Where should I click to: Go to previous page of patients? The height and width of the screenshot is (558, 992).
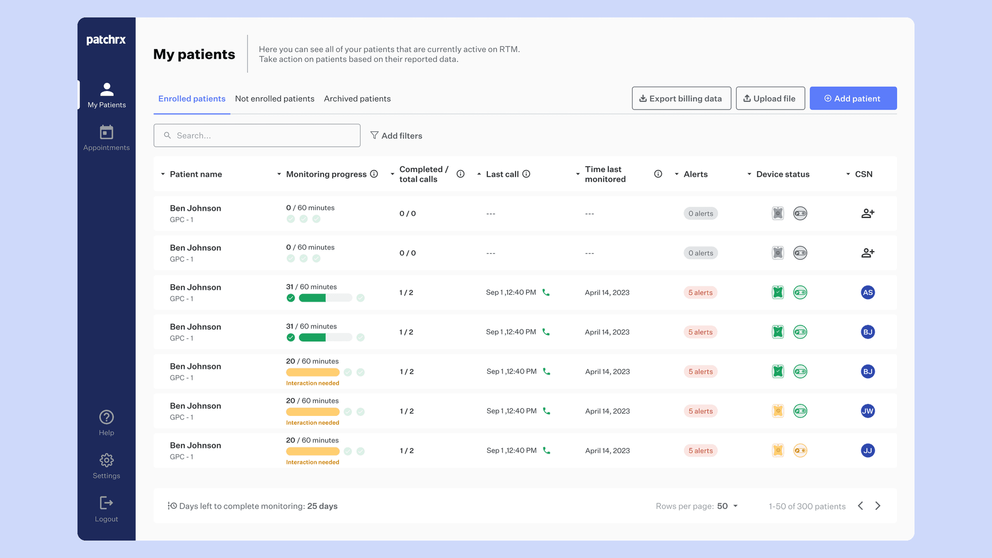pos(860,506)
